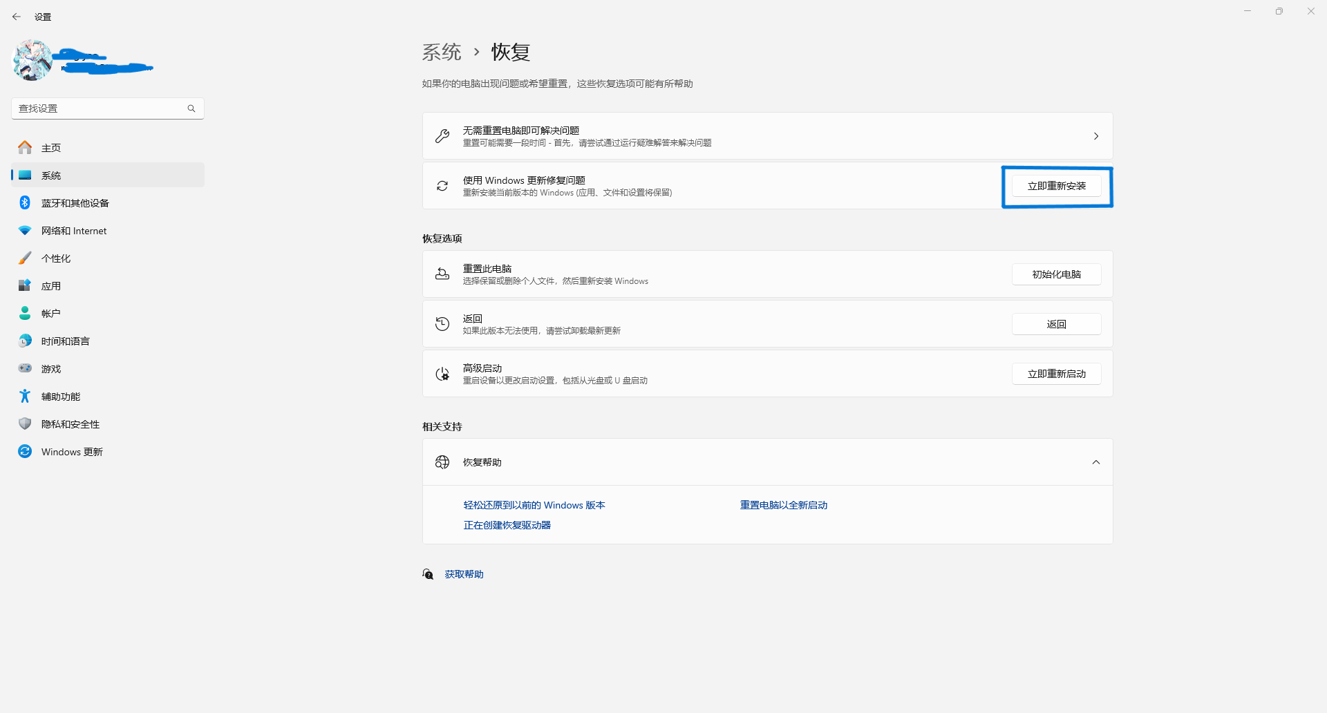The image size is (1327, 713).
Task: Click the Bluetooth icon in sidebar
Action: 25,202
